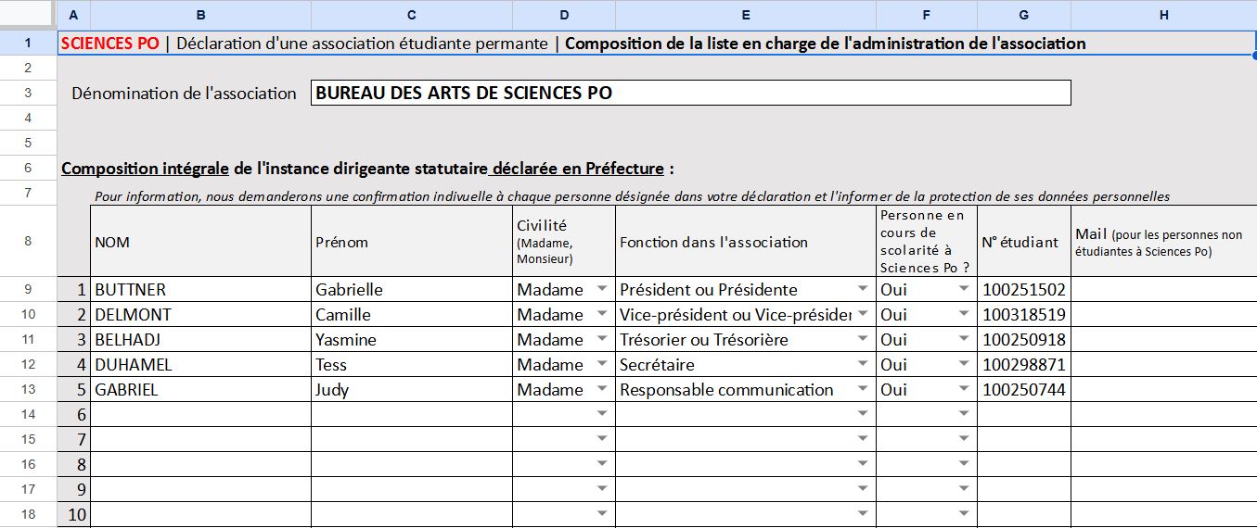This screenshot has height=528, width=1257.
Task: Open the empty function dropdown in spreadsheet row 16
Action: pyautogui.click(x=863, y=464)
